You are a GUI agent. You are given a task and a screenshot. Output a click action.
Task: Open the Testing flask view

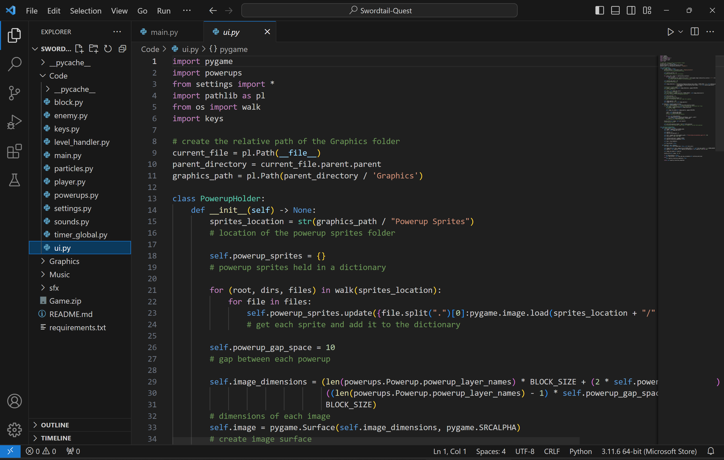click(14, 180)
